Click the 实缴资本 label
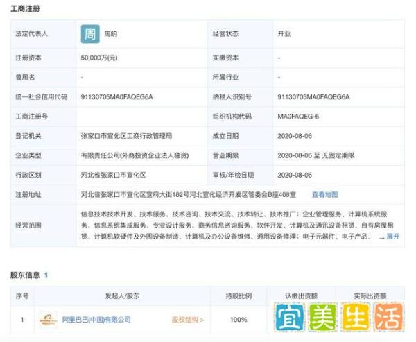This screenshot has height=342, width=416. coord(225,58)
